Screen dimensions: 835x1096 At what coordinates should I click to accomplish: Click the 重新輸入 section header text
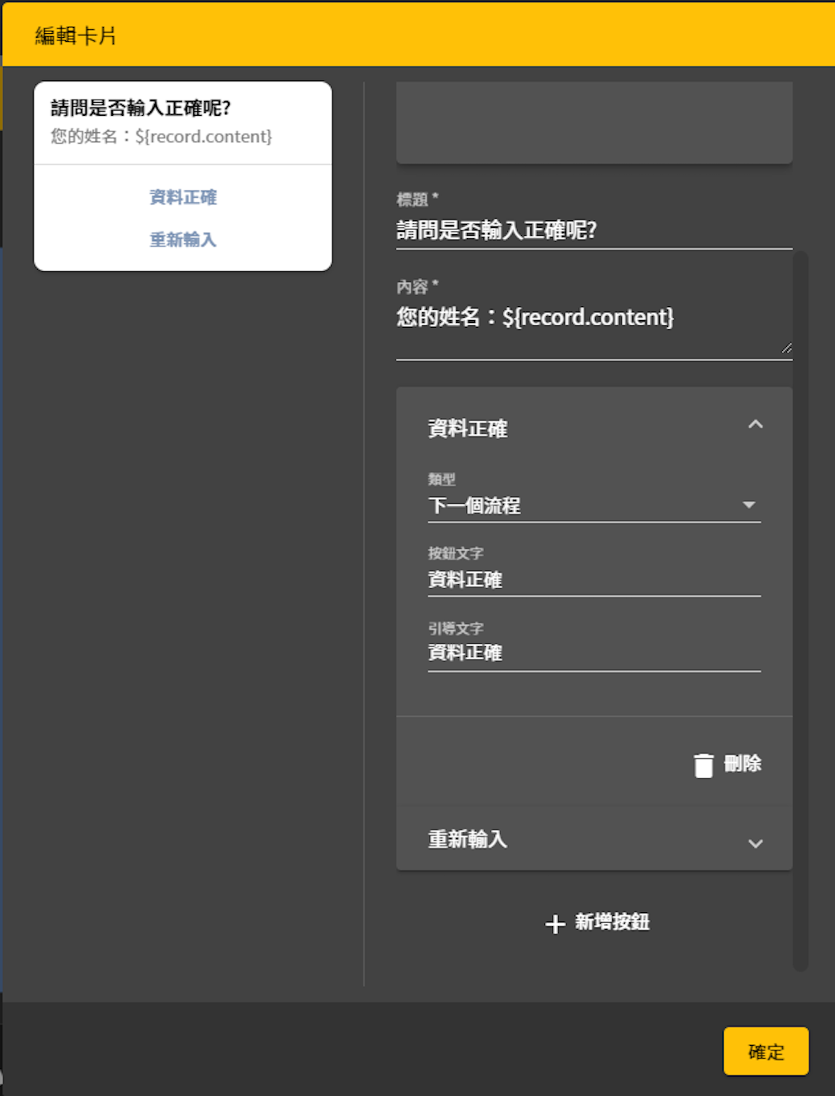click(x=468, y=839)
